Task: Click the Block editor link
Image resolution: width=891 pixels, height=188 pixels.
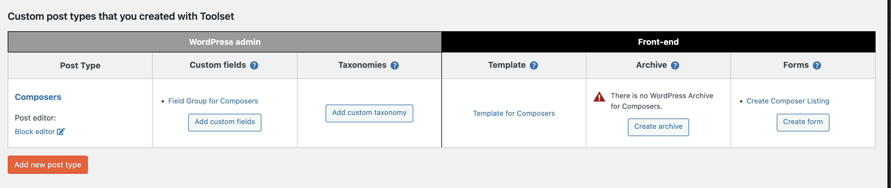Action: click(35, 131)
